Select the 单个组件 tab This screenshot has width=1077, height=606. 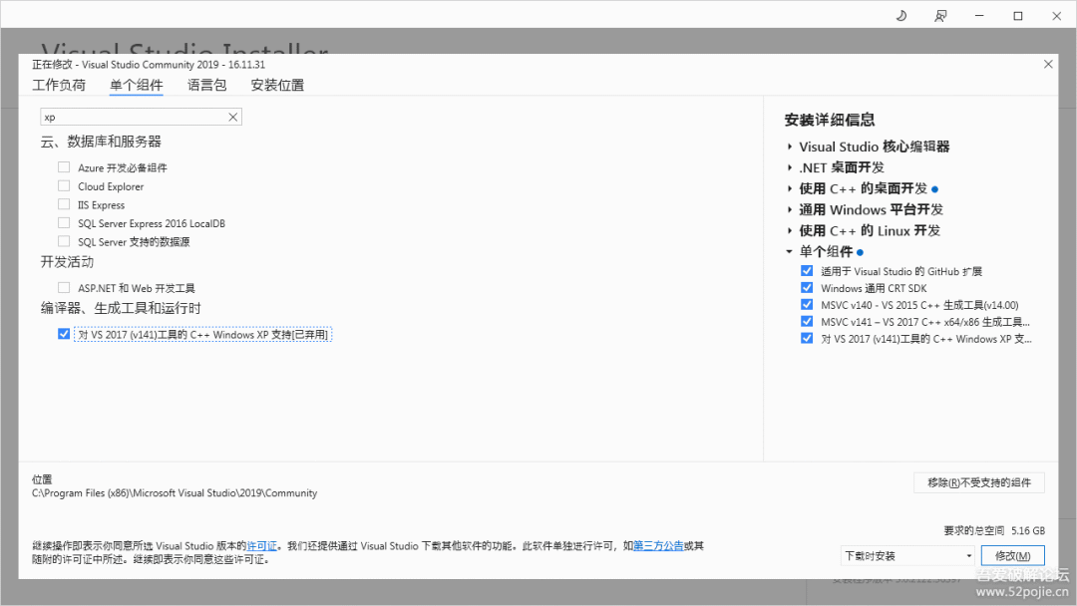point(136,85)
